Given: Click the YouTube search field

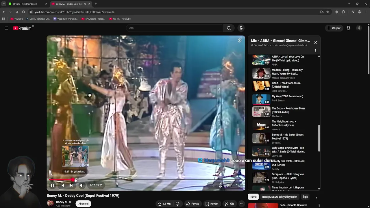Looking at the screenshot, I should [175, 28].
